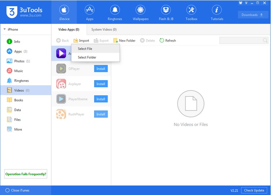
Task: Collapse the iPhone device tree
Action: point(5,29)
